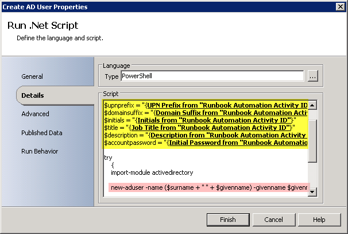
Task: Select the Details tab
Action: click(33, 95)
